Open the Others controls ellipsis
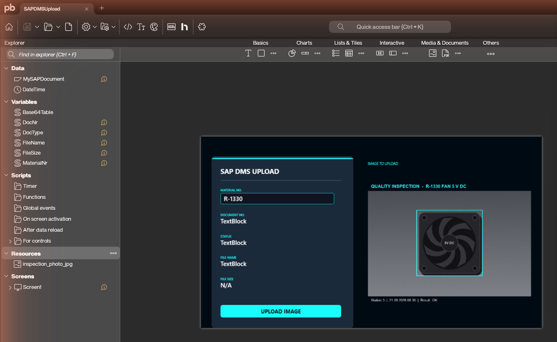 pos(491,54)
